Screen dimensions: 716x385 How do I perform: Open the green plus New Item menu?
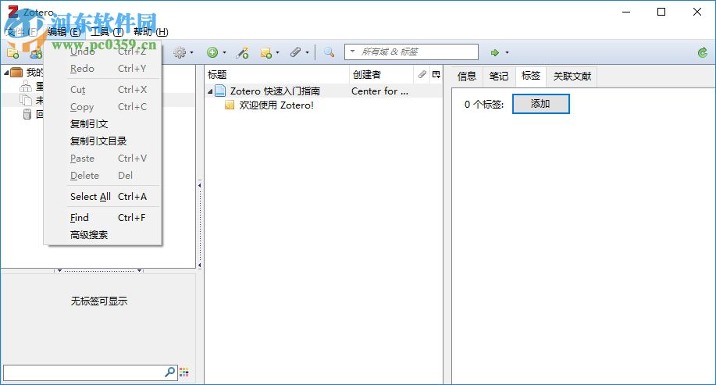click(216, 52)
